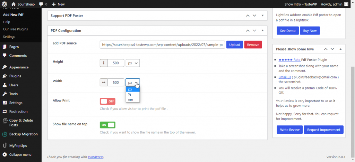This screenshot has height=162, width=355.
Task: Click the Copy & Delete Posts icon
Action: (x=5, y=121)
